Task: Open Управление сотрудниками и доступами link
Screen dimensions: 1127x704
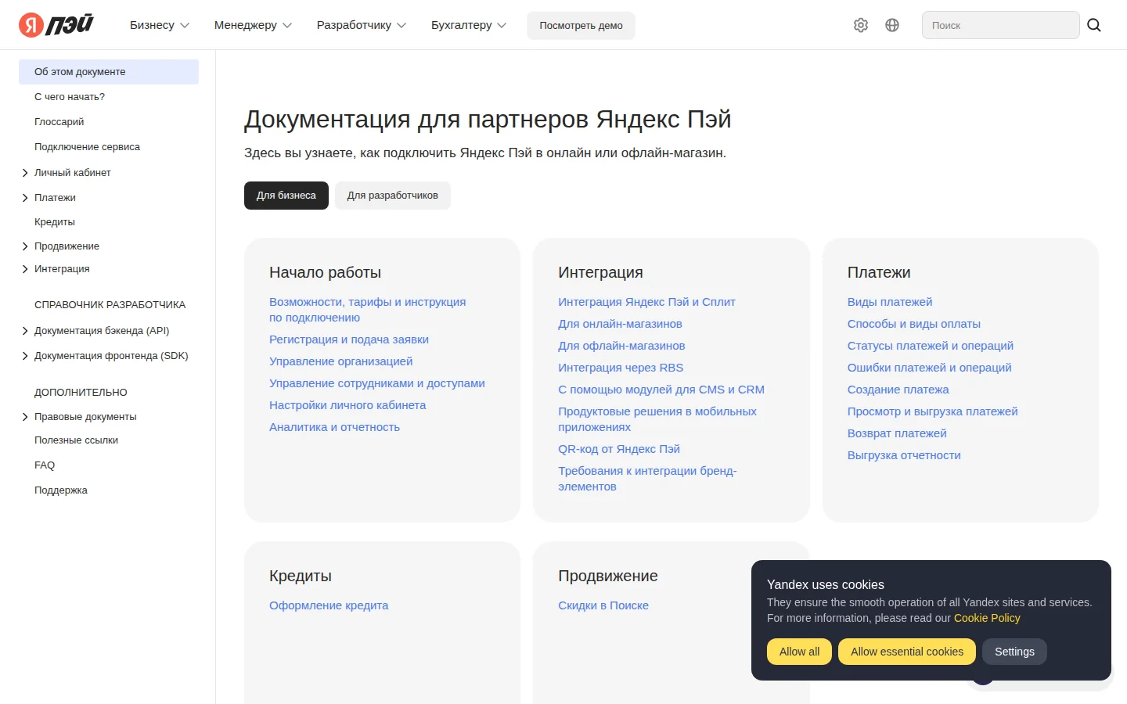Action: pos(377,383)
